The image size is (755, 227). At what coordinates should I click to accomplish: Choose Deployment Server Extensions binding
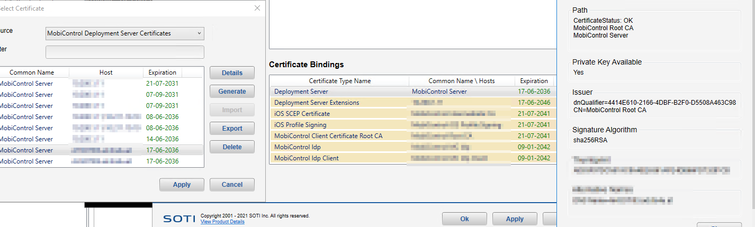pos(339,103)
